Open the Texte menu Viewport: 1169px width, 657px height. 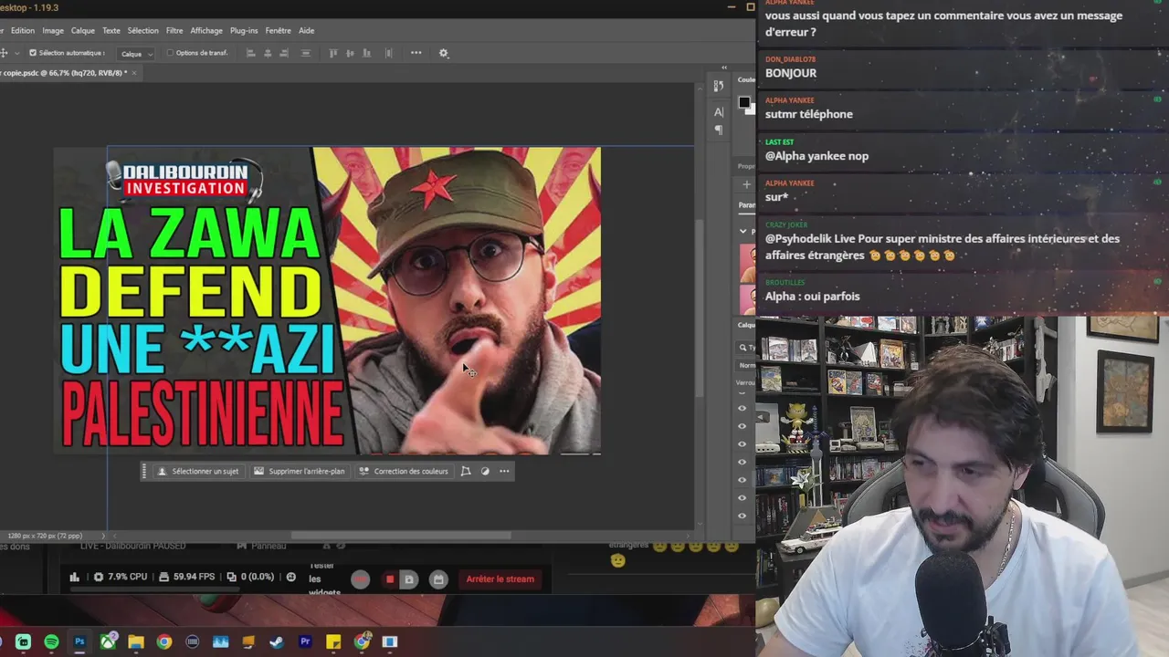click(x=111, y=30)
